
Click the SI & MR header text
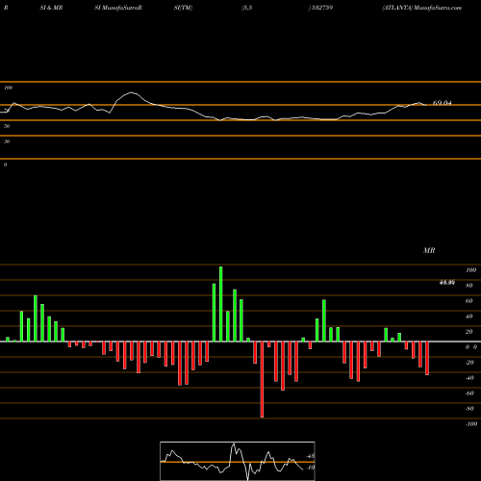[x=51, y=8]
